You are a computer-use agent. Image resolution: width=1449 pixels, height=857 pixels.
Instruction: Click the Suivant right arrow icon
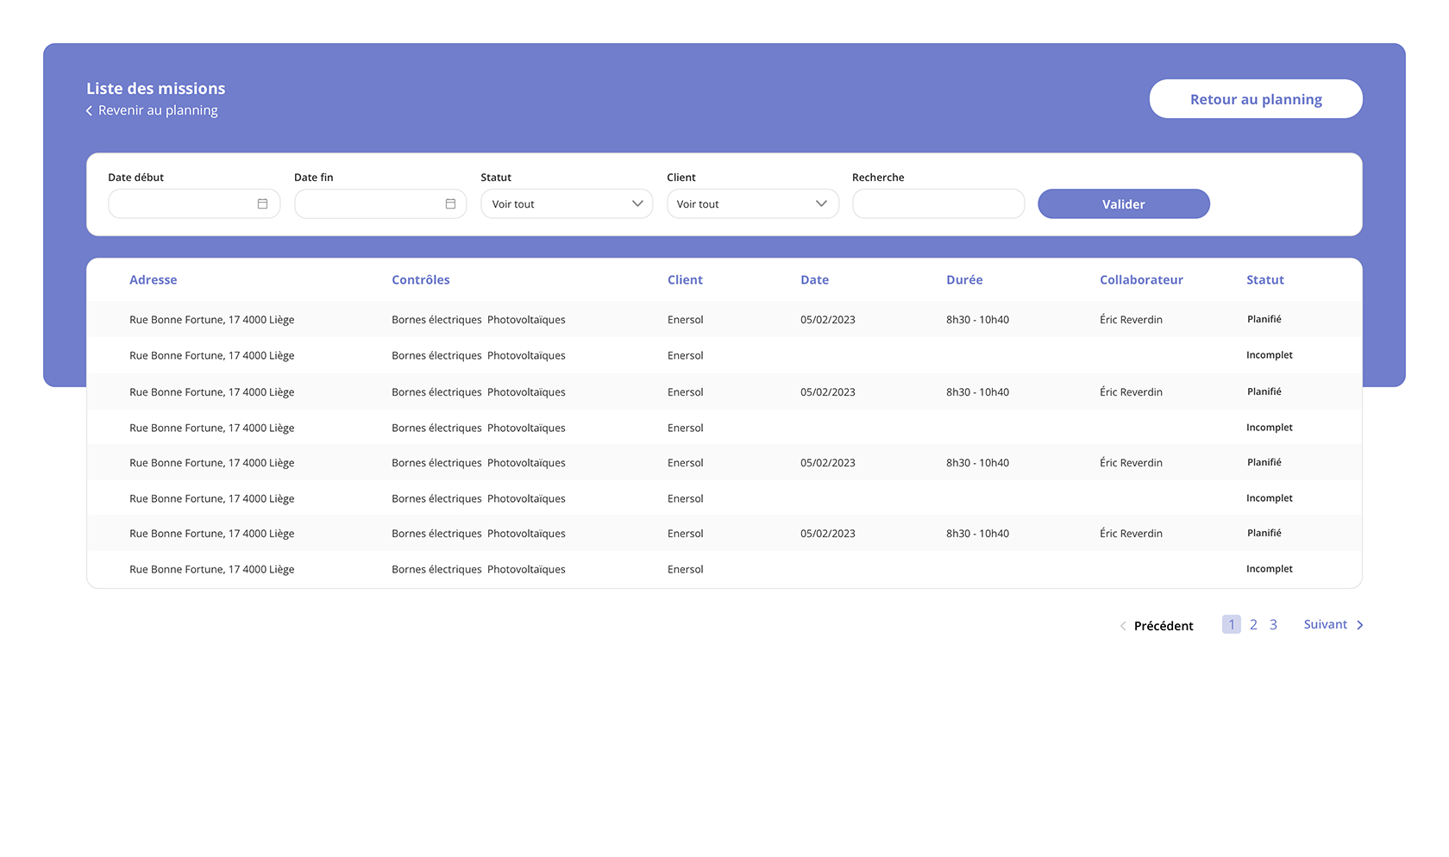1360,626
